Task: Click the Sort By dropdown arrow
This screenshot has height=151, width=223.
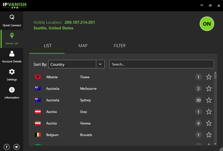Action: 100,64
